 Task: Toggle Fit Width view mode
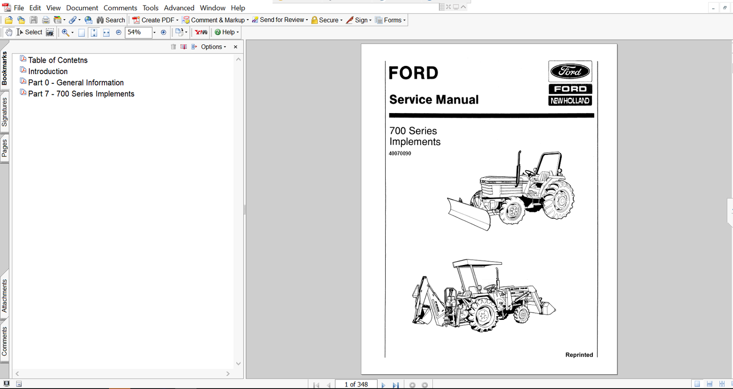(x=106, y=32)
